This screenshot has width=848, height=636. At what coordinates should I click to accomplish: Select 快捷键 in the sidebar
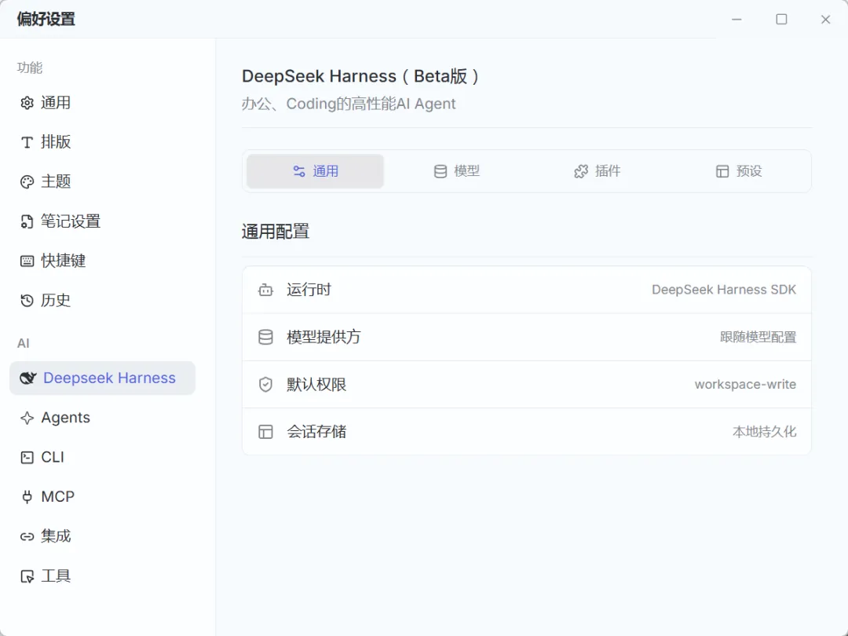pyautogui.click(x=102, y=261)
